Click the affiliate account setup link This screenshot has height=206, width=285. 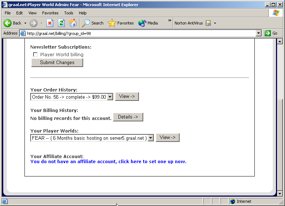click(x=108, y=162)
